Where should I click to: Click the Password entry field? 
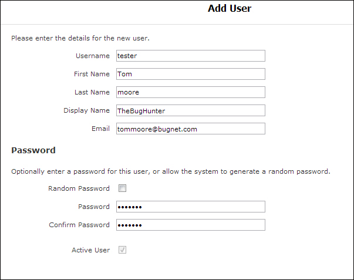point(190,207)
